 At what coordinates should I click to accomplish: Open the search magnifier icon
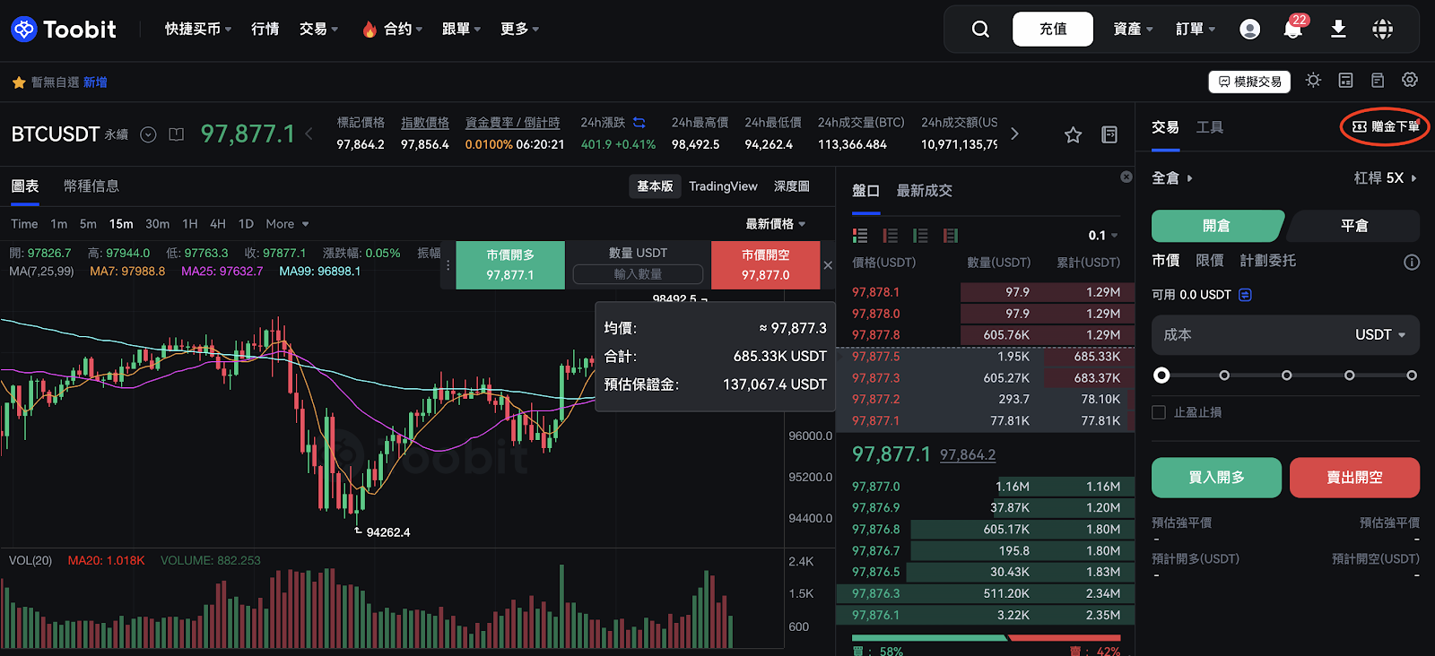point(980,30)
